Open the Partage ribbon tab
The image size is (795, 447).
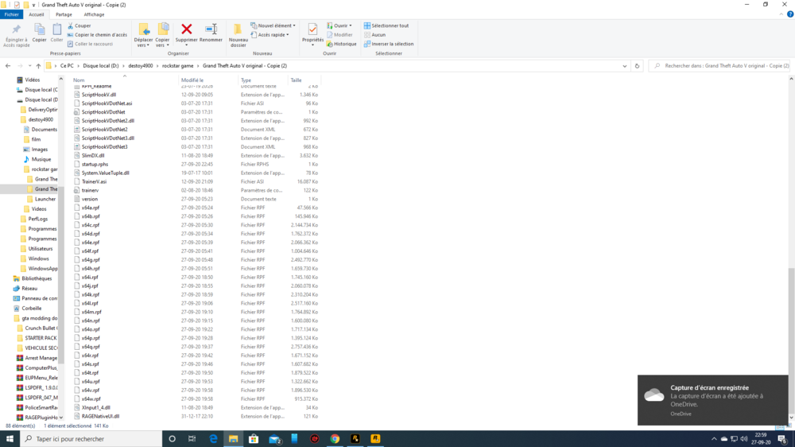pyautogui.click(x=64, y=14)
